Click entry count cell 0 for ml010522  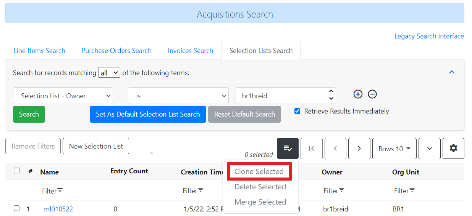coord(116,209)
